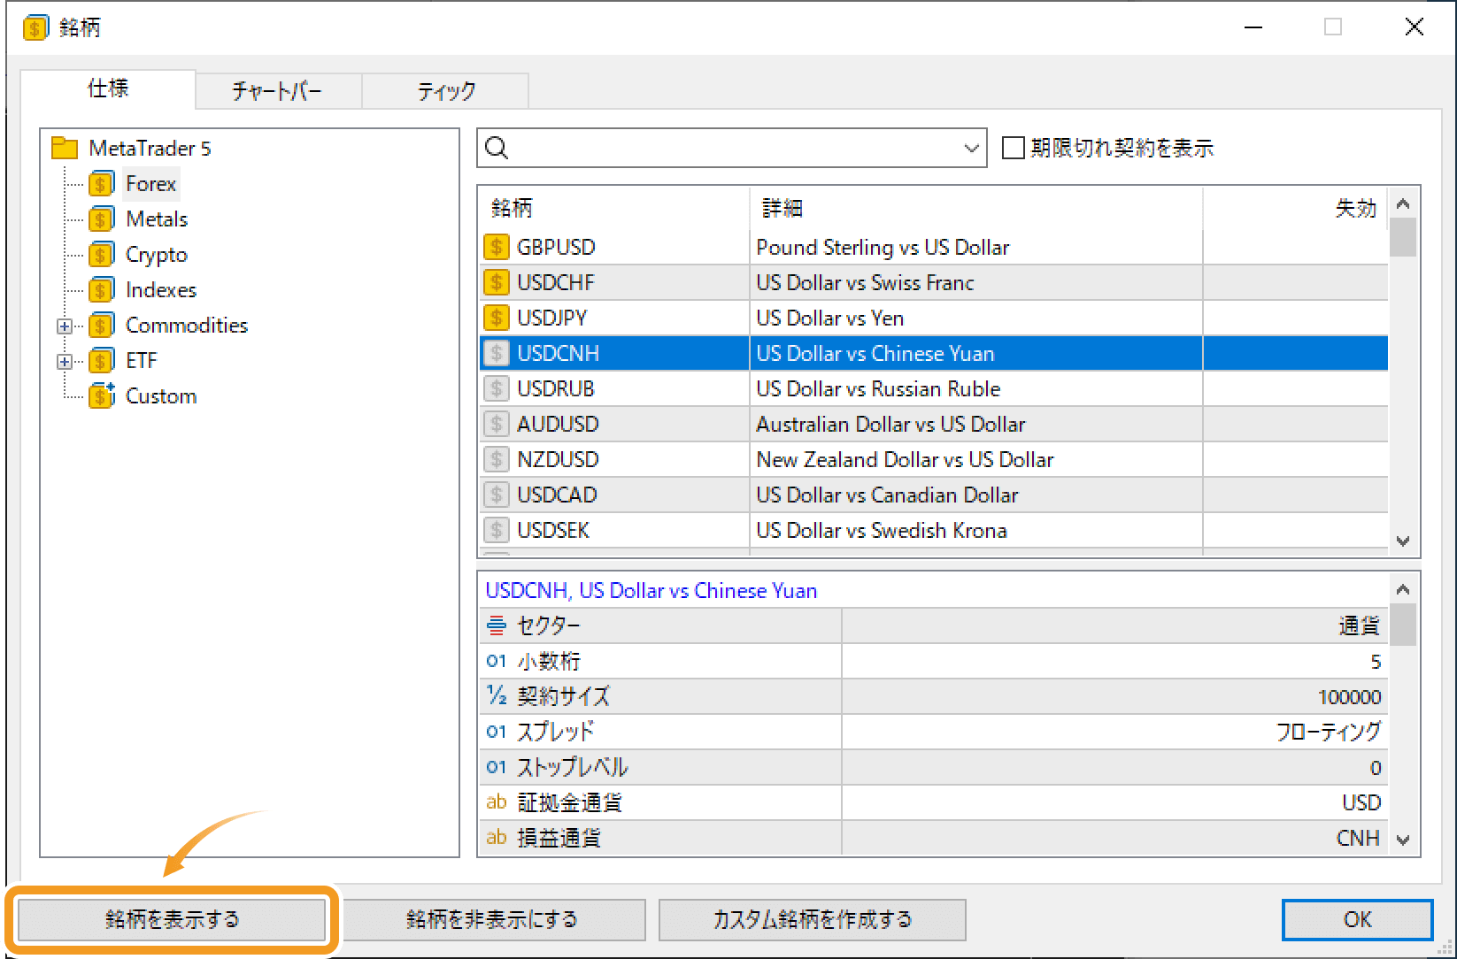Click the 損益通貨 value CNH
The height and width of the screenshot is (959, 1457).
point(1358,838)
